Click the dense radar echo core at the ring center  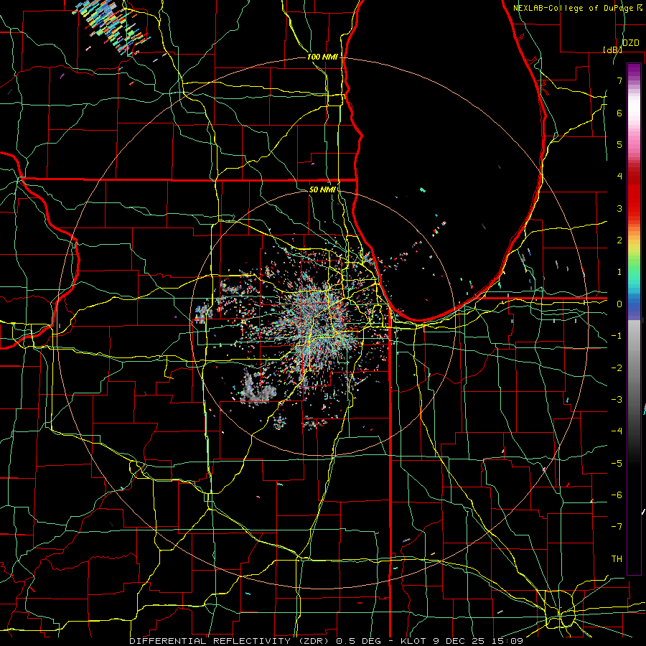(x=322, y=324)
